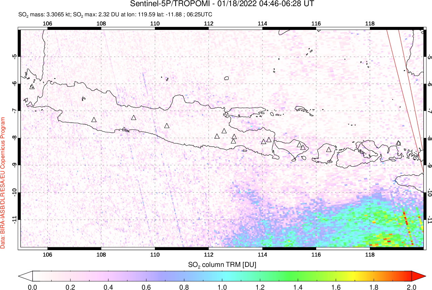Click the white left arrow of the colorbar
The width and height of the screenshot is (432, 290).
[x=25, y=276]
